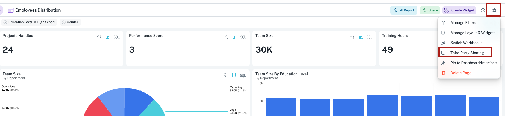Click the Legal 3.49K pie label
This screenshot has height=116, width=505.
point(238,112)
